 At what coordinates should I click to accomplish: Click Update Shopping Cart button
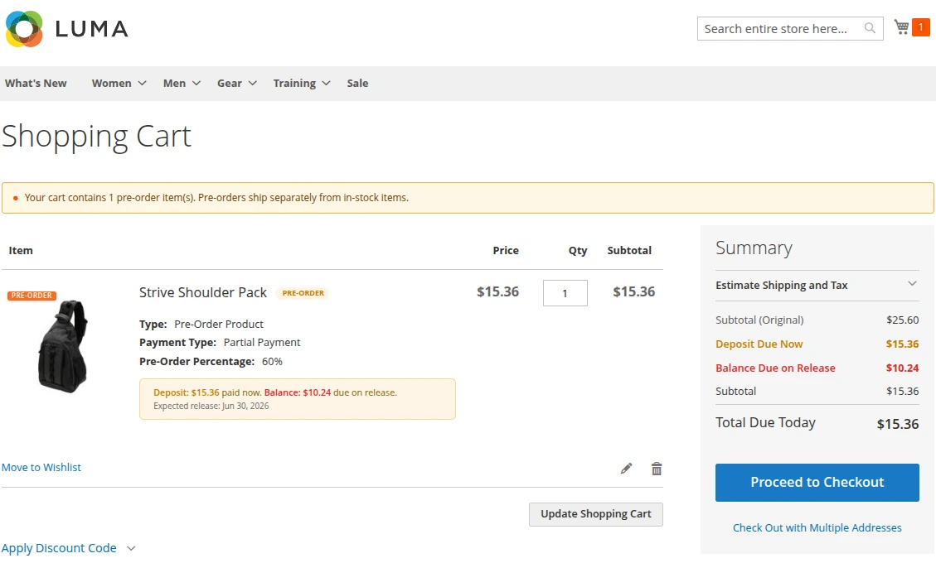pyautogui.click(x=596, y=514)
